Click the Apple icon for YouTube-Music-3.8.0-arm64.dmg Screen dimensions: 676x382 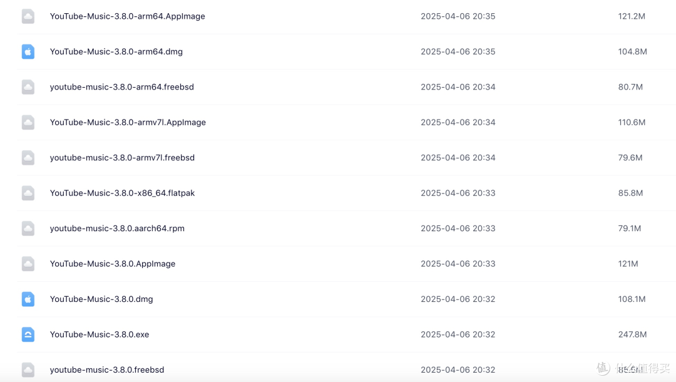coord(28,51)
